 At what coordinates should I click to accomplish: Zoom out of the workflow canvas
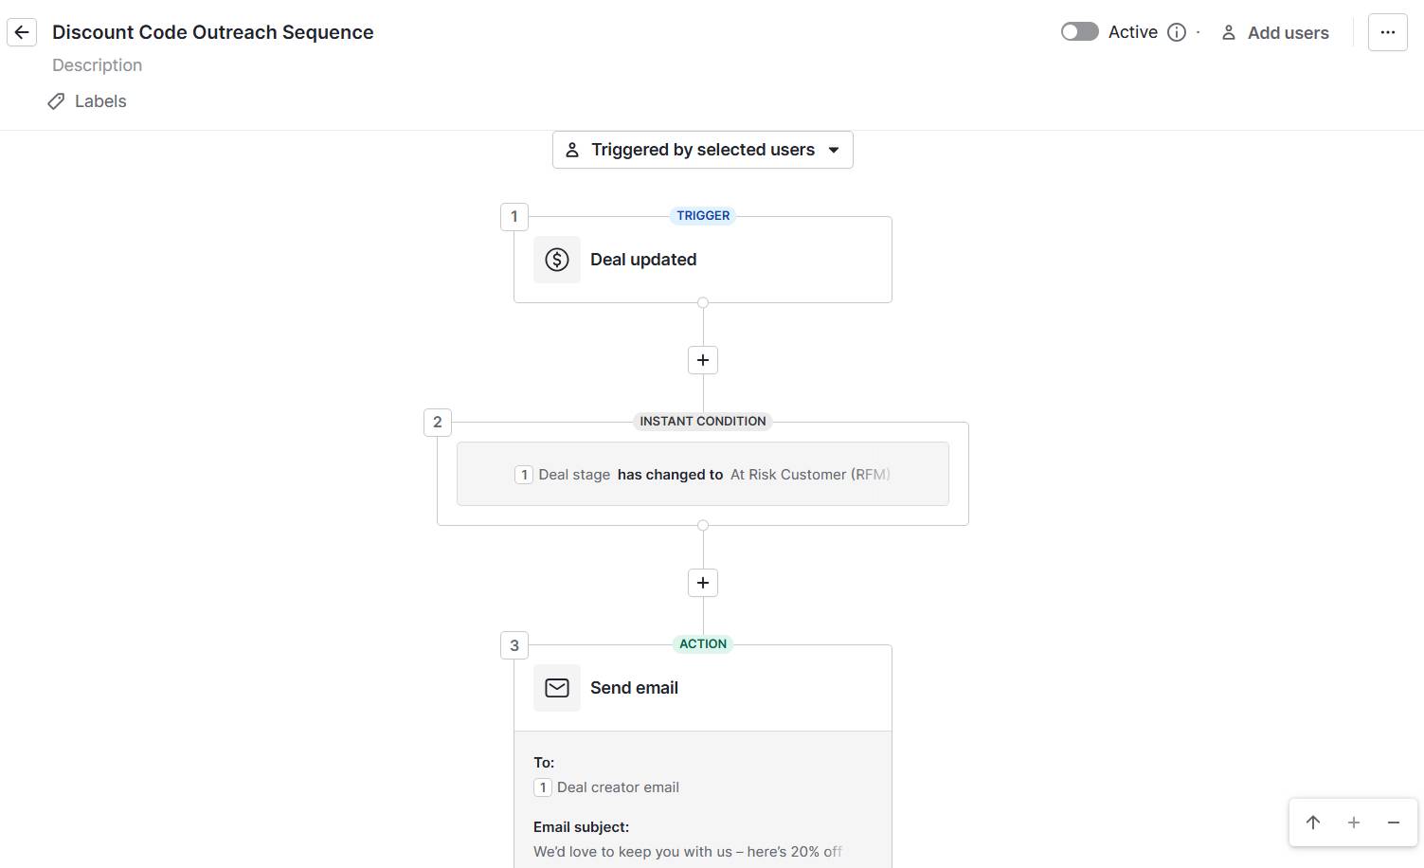(1393, 823)
